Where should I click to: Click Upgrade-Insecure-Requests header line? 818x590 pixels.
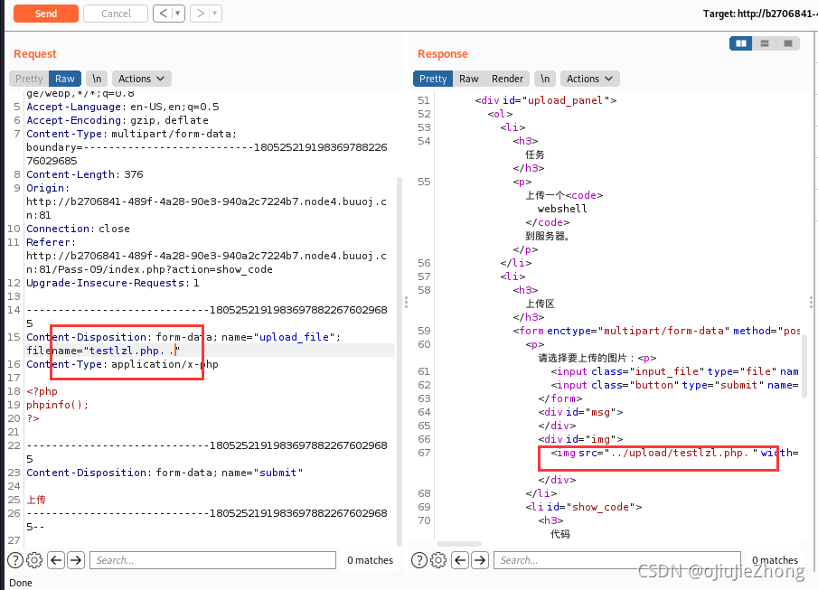click(113, 283)
